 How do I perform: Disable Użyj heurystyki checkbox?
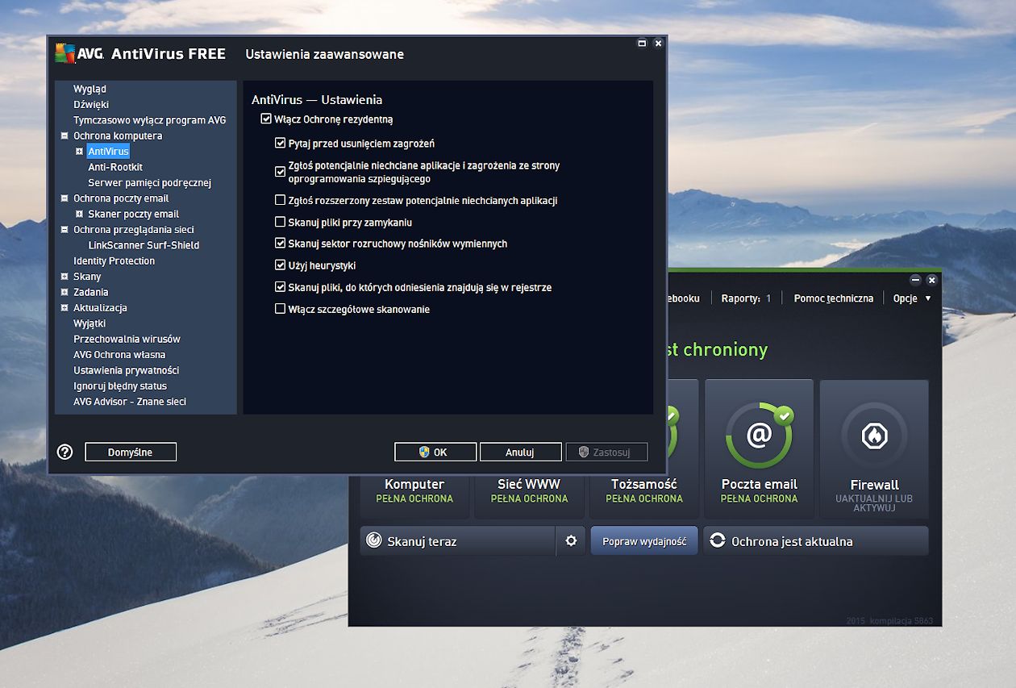coord(281,265)
